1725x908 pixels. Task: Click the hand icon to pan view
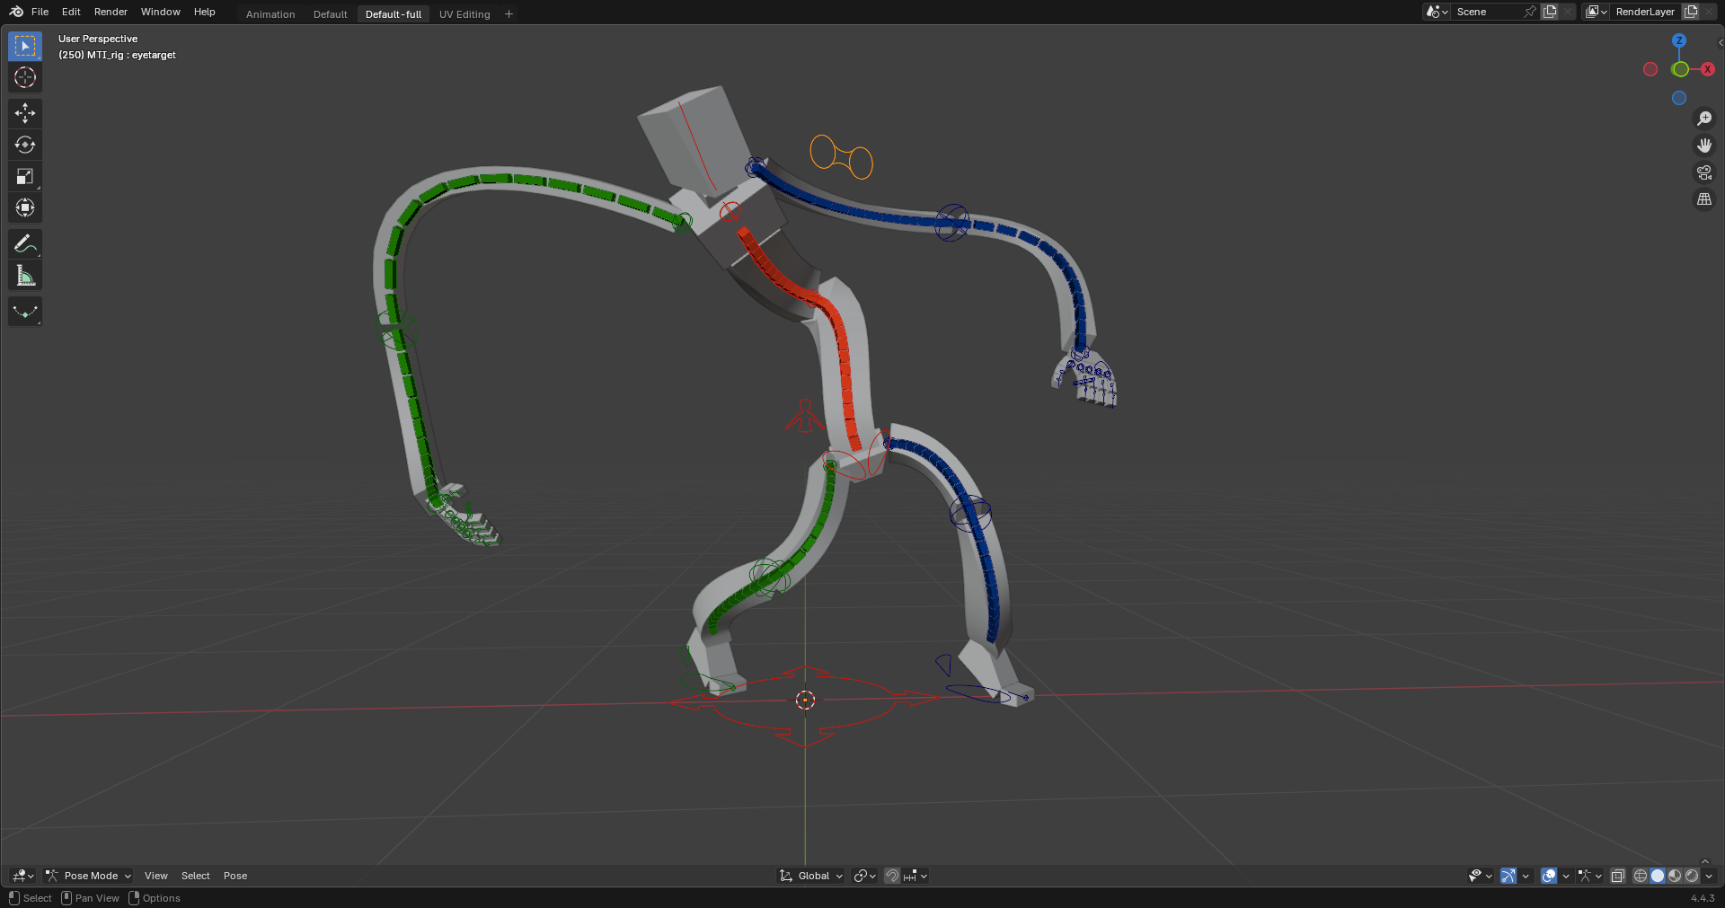(1704, 145)
